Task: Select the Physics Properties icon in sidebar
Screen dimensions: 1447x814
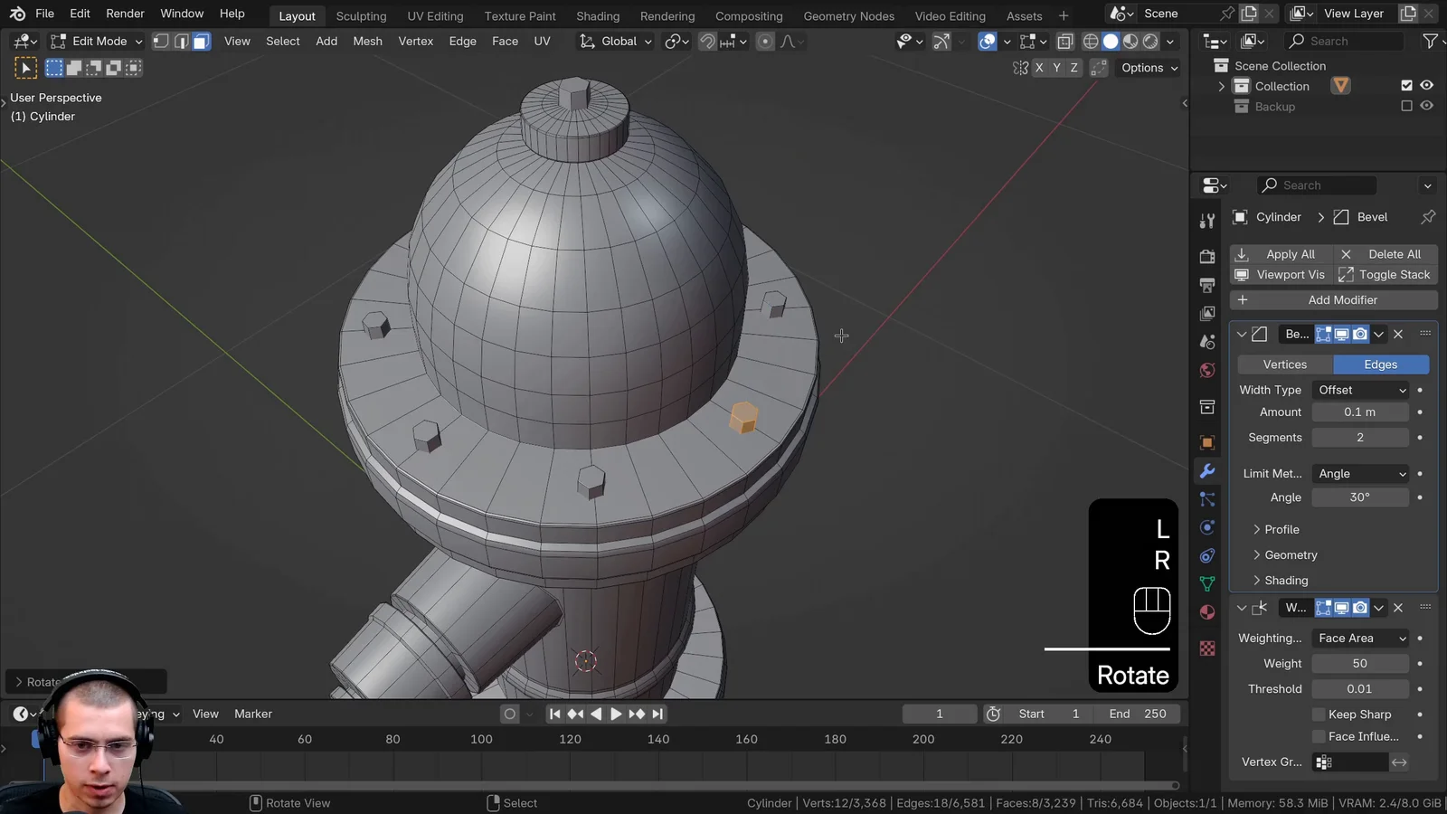Action: 1207,527
